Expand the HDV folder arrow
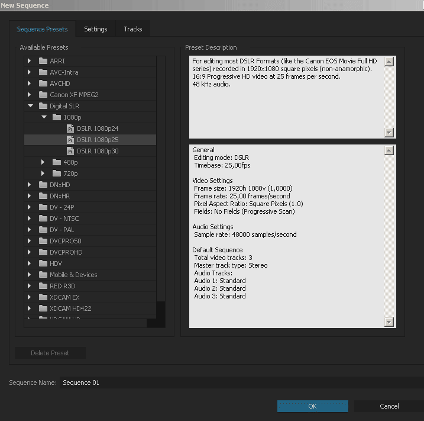The image size is (424, 421). (x=29, y=263)
